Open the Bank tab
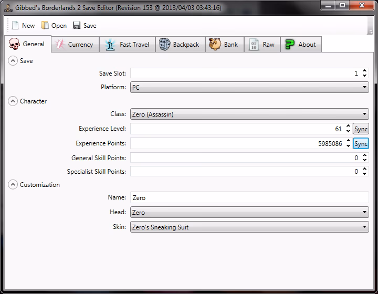Viewport: 378px width, 294px height. (x=225, y=44)
